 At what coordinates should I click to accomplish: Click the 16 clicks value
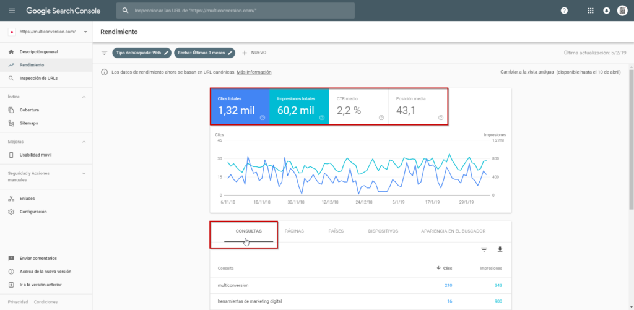coord(449,301)
